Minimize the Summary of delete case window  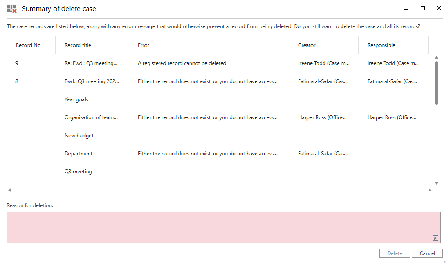pos(406,8)
